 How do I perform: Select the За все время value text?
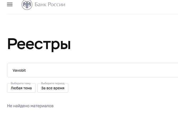53,88
